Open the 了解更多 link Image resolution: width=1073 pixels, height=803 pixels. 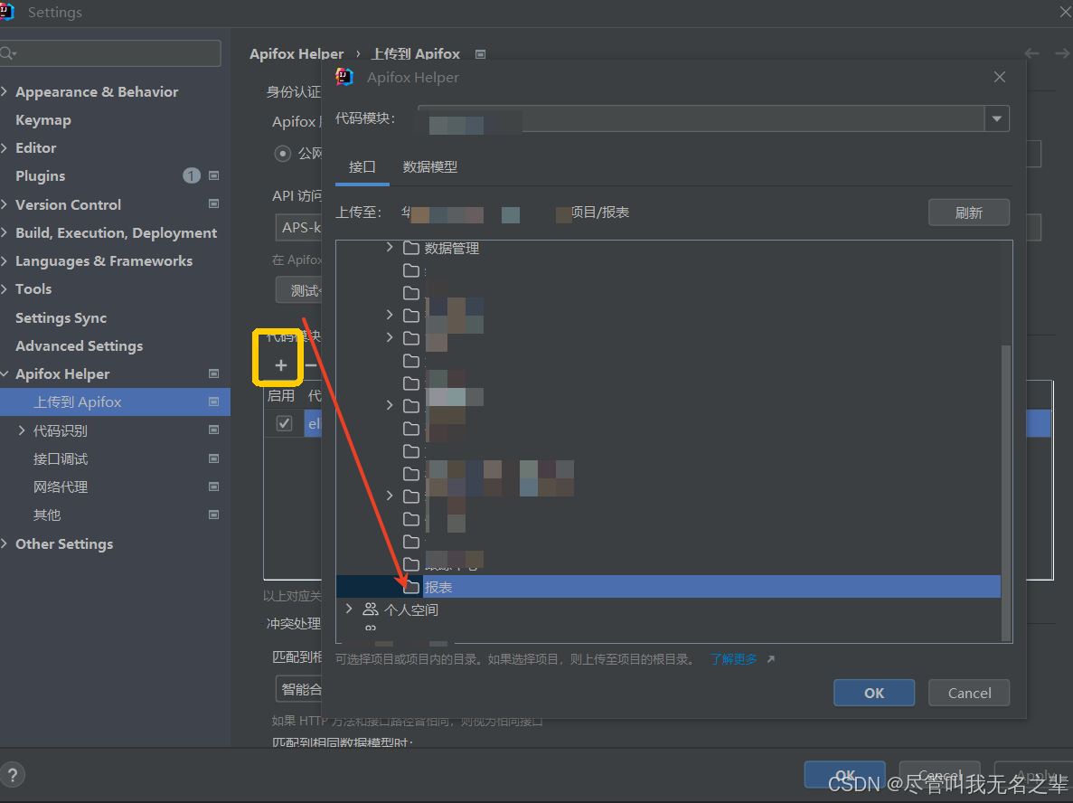click(734, 659)
